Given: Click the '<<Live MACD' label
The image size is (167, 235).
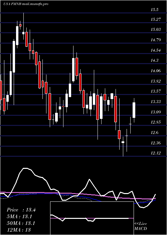Looking at the screenshot, I should click(x=141, y=226).
